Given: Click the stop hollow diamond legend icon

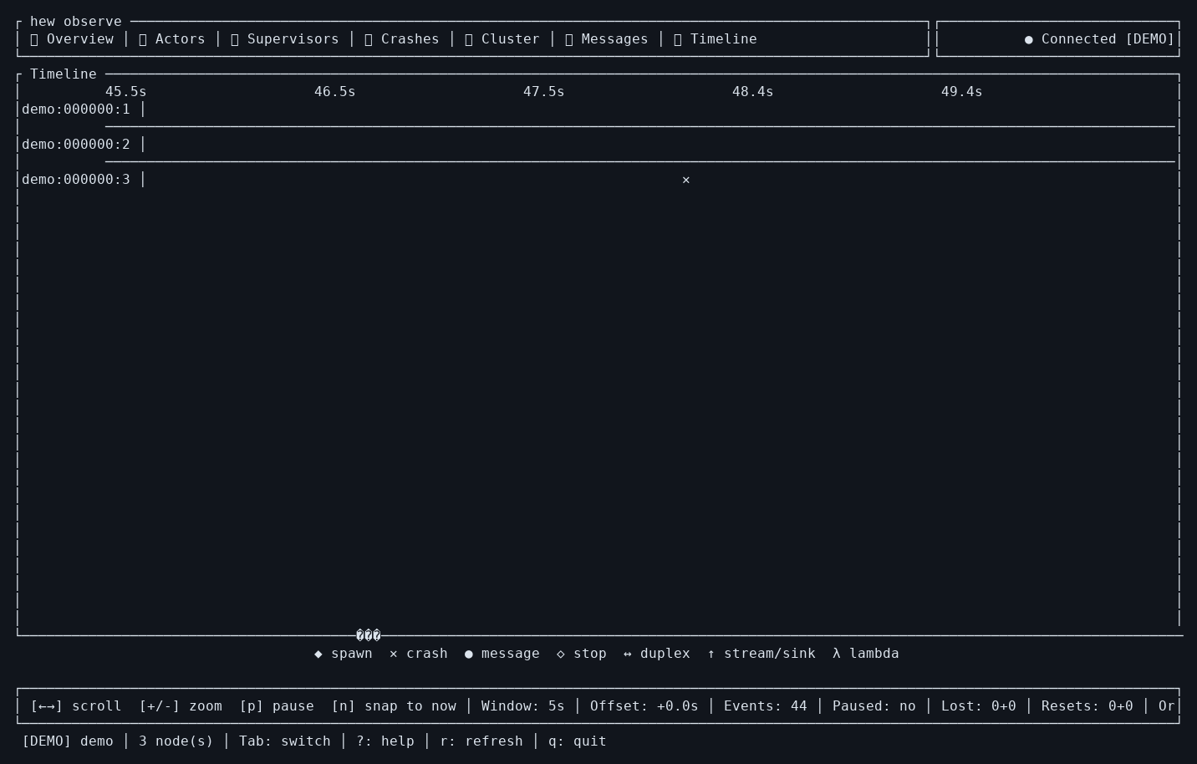Looking at the screenshot, I should pyautogui.click(x=561, y=654).
